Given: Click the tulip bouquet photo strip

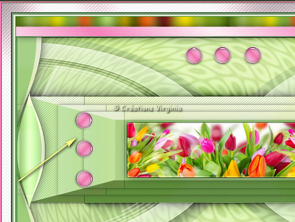Looking at the screenshot, I should click(211, 150).
